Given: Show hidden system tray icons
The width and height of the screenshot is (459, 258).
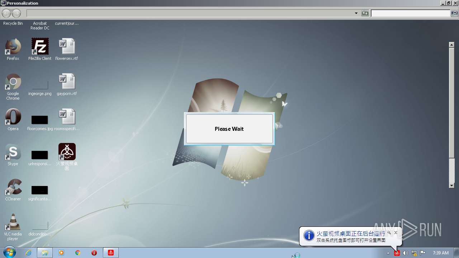Looking at the screenshot, I should tap(388, 253).
